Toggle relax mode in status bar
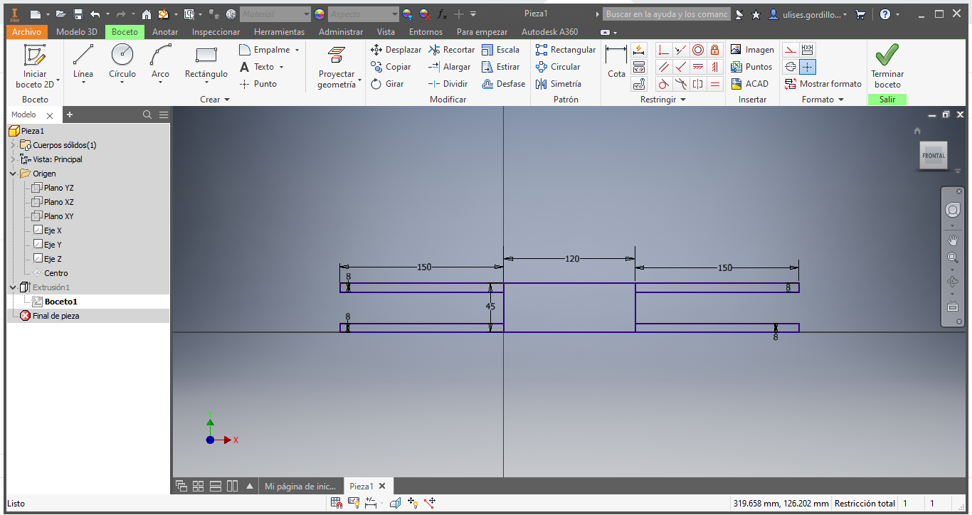This screenshot has width=972, height=515. tap(429, 503)
